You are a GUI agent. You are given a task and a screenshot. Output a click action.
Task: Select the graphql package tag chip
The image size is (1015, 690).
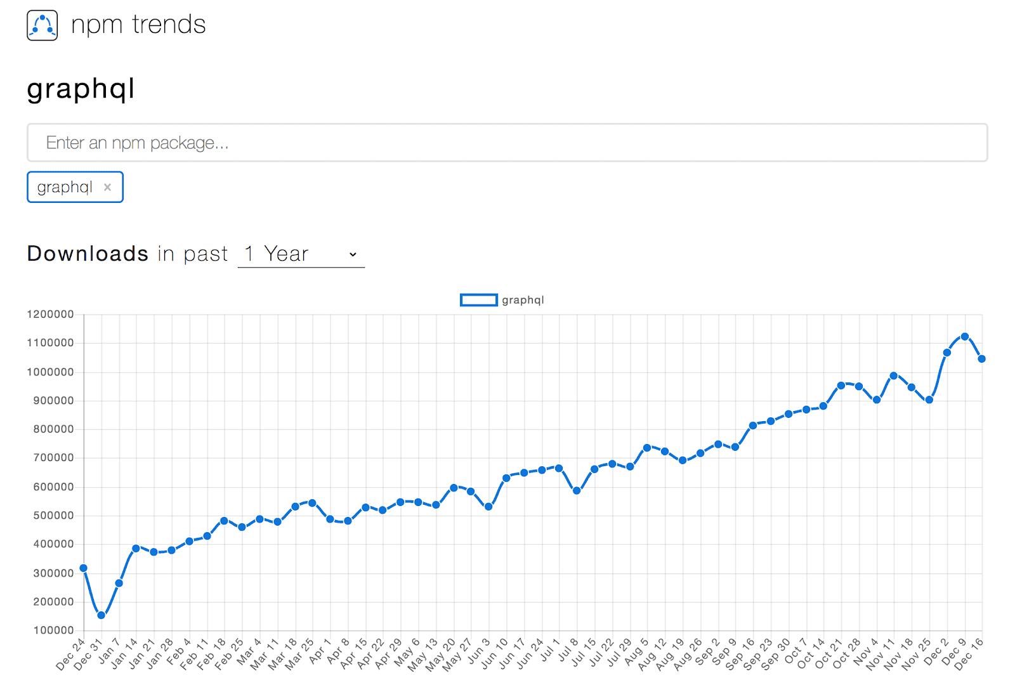click(x=65, y=187)
